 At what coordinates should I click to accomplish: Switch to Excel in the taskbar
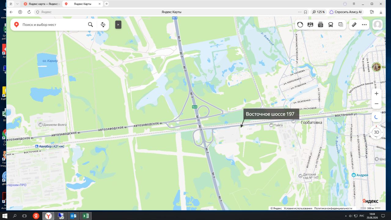86,216
